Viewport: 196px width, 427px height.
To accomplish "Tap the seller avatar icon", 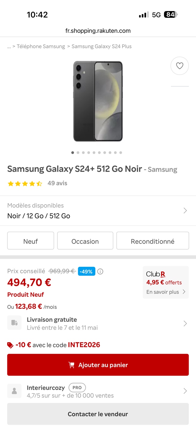I will coord(14,391).
